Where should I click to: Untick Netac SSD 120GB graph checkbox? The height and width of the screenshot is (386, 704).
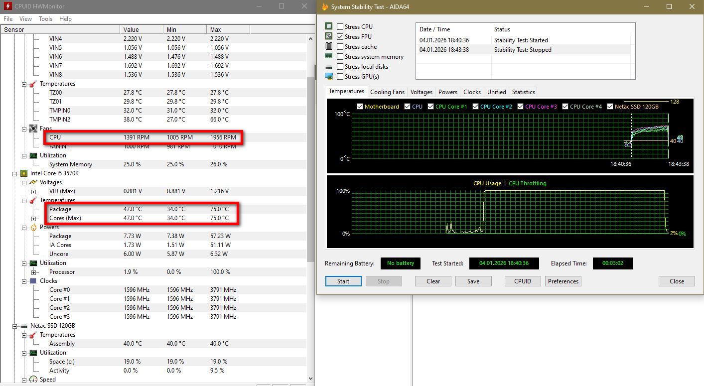coord(610,106)
